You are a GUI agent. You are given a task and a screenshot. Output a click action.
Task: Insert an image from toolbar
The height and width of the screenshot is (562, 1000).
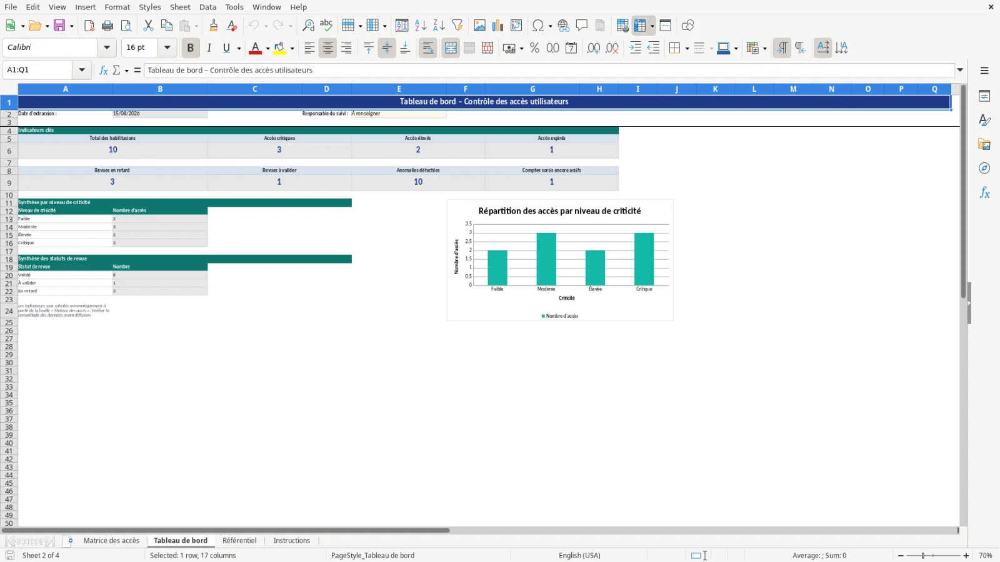pyautogui.click(x=479, y=26)
